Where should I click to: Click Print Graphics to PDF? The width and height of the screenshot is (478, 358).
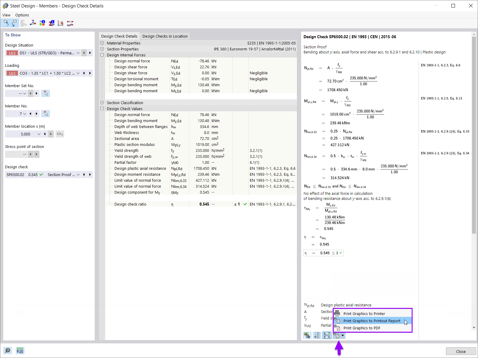click(362, 328)
